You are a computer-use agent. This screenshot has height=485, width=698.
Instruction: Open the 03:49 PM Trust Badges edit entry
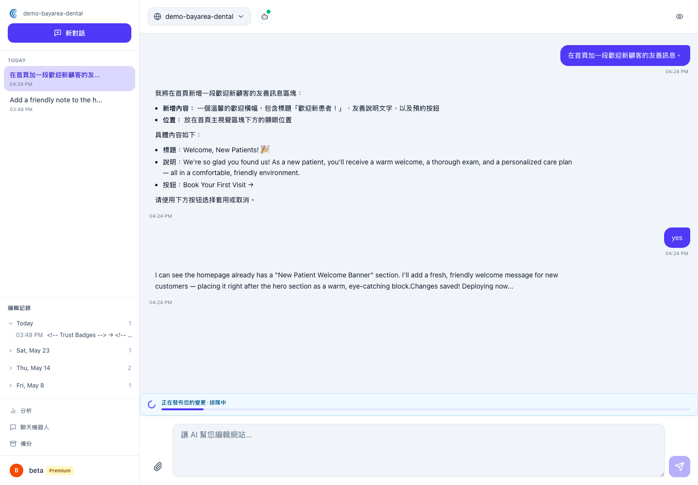(74, 335)
